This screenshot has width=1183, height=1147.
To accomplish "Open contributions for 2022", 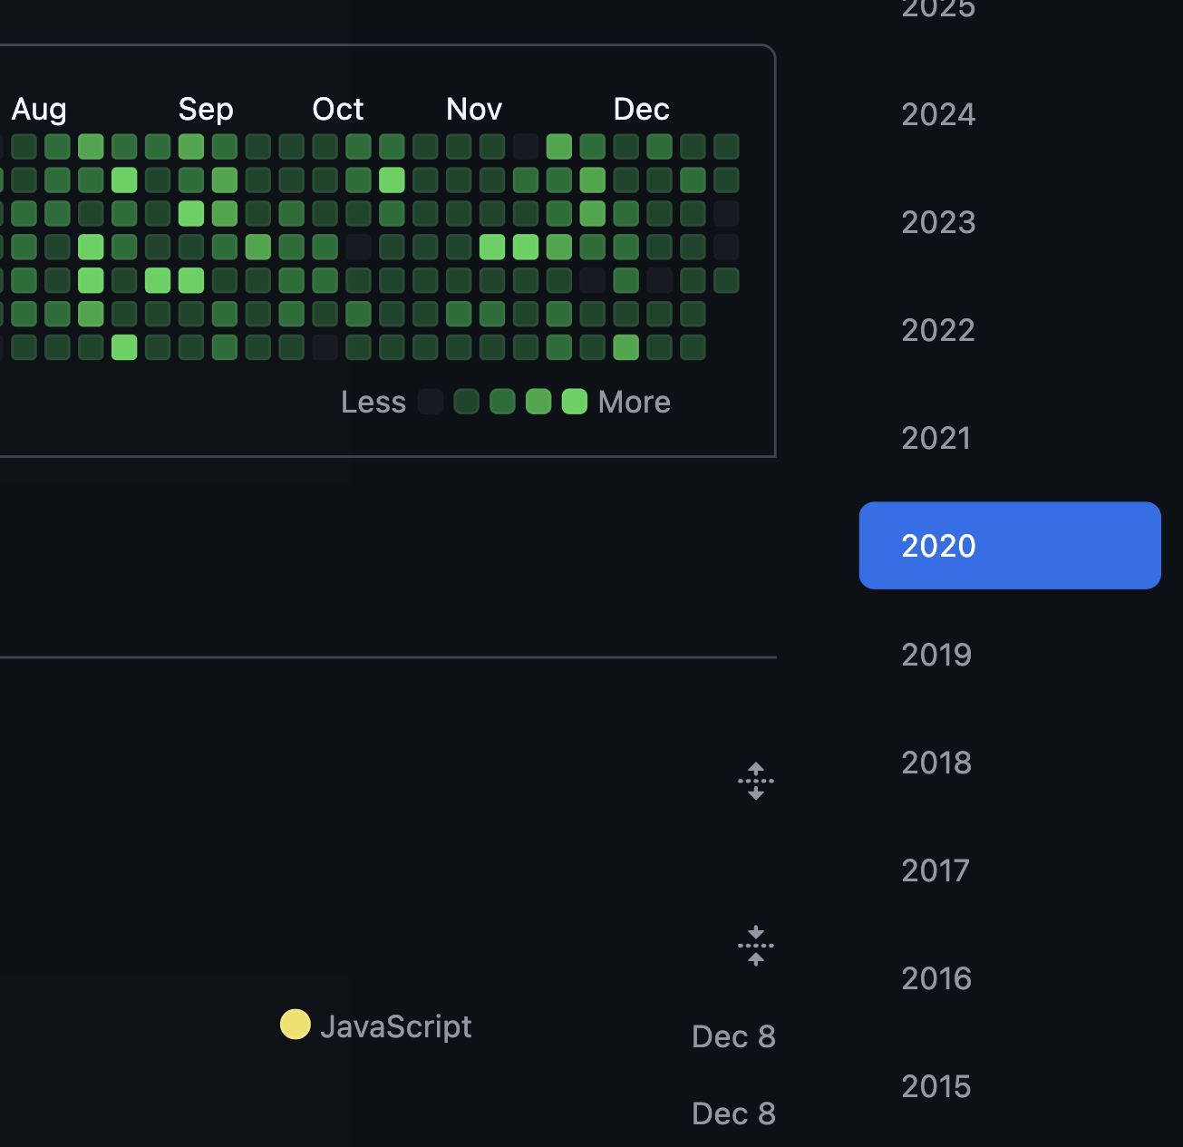I will click(x=938, y=330).
